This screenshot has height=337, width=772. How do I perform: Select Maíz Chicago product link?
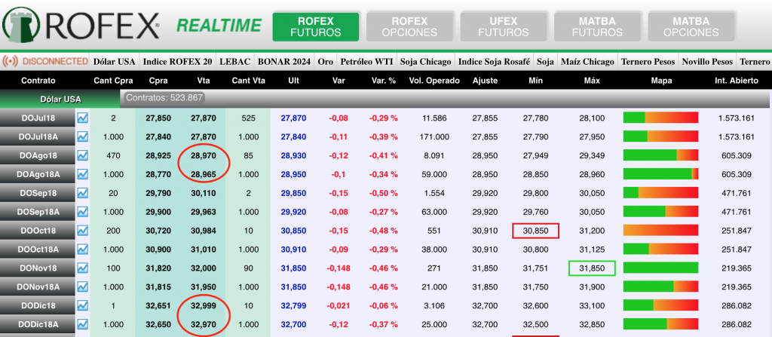coord(588,62)
